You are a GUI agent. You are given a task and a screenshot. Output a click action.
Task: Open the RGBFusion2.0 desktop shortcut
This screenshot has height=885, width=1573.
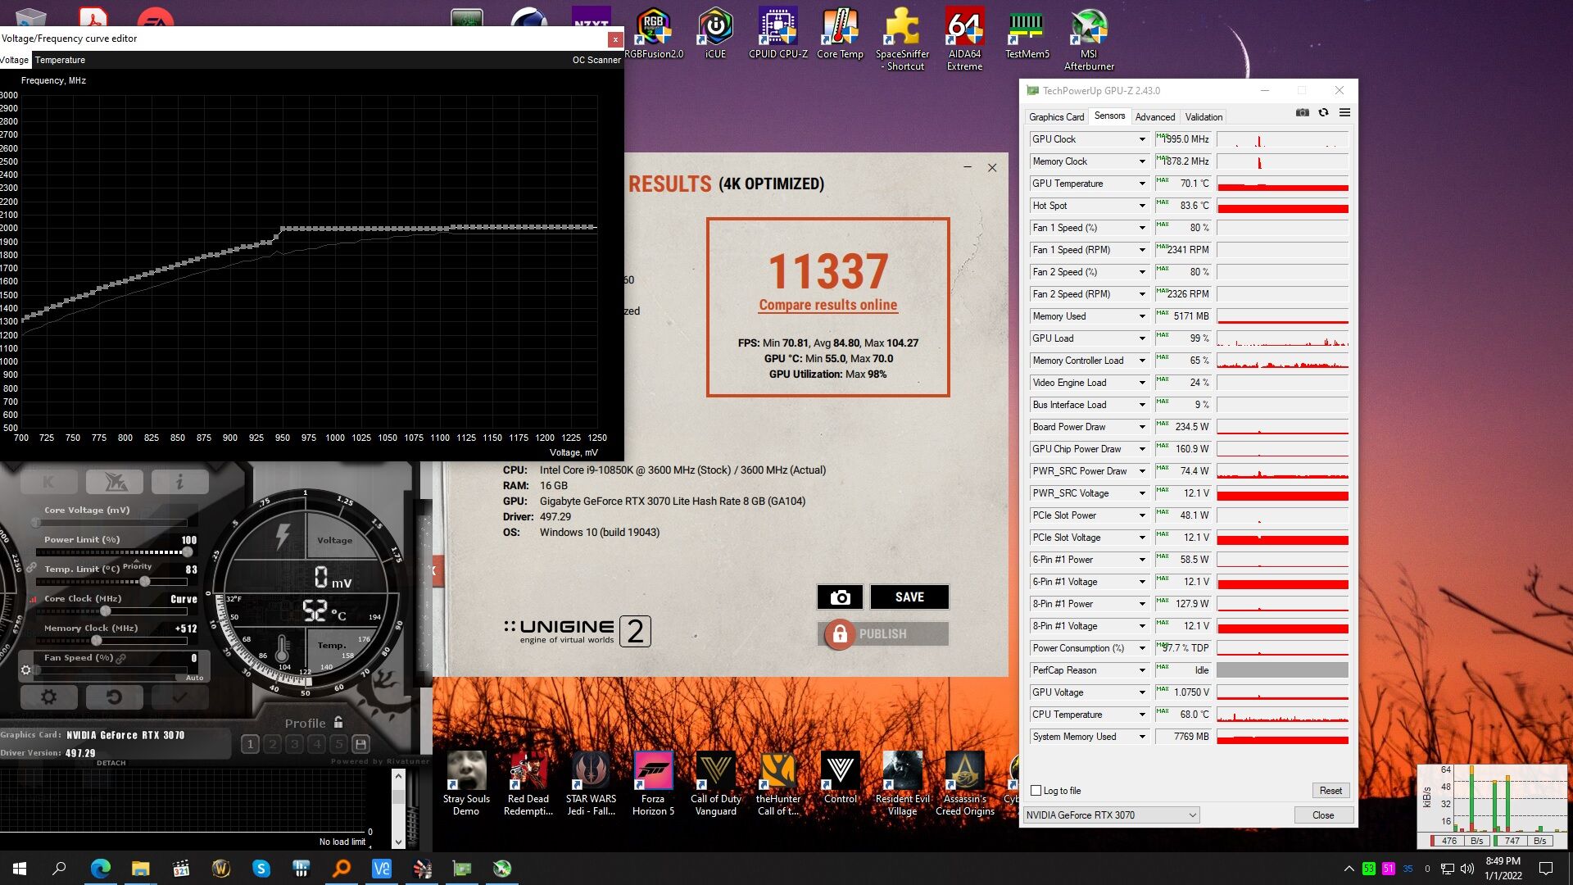pos(654,34)
